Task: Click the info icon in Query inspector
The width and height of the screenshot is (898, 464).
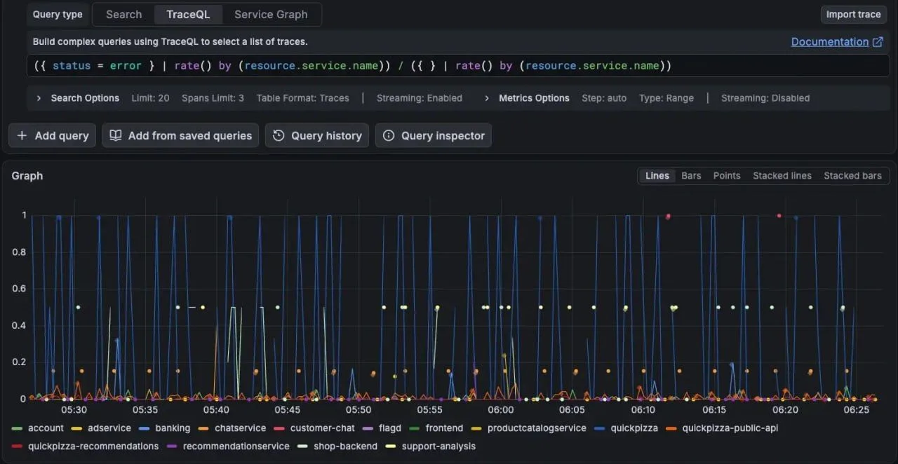Action: tap(388, 136)
